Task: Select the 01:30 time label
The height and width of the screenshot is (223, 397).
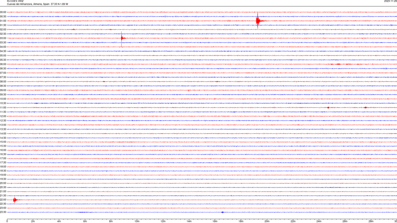Action: [x=3, y=25]
